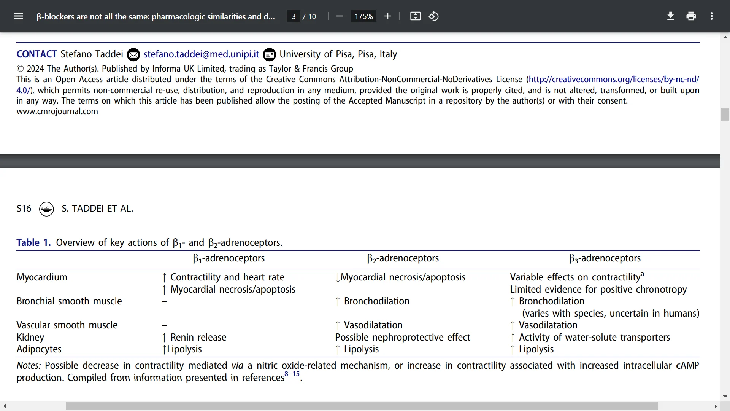Zoom out with the minus icon
Viewport: 730px width, 411px height.
point(340,16)
